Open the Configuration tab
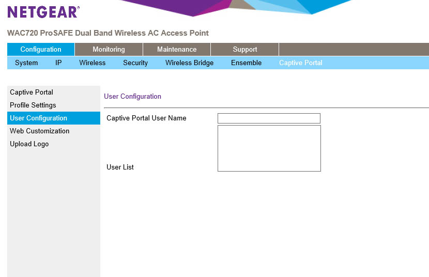 coord(41,49)
